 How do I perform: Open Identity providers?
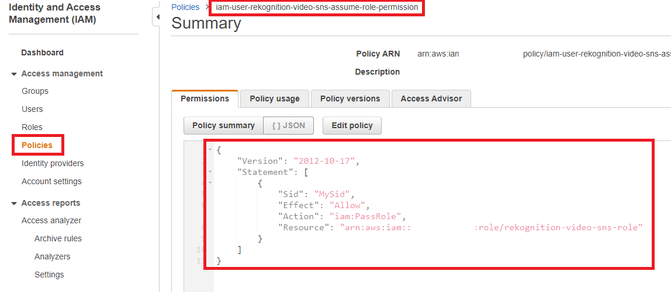click(53, 163)
